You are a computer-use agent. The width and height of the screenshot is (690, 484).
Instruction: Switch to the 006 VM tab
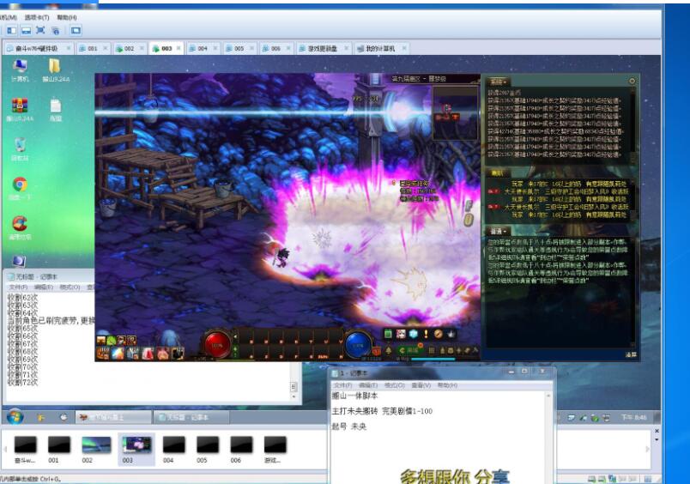(x=275, y=48)
